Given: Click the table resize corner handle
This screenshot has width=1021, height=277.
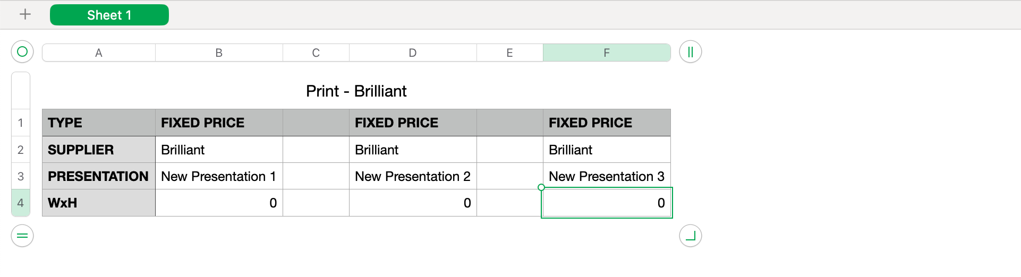Looking at the screenshot, I should coord(690,236).
